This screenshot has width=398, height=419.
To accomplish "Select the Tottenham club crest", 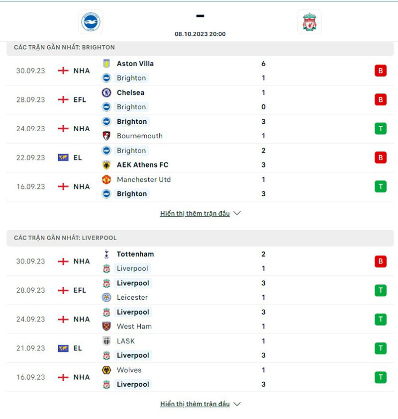I will pos(106,254).
